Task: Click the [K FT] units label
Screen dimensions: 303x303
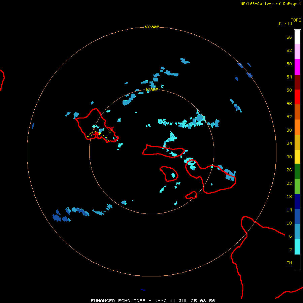Action: (x=284, y=23)
